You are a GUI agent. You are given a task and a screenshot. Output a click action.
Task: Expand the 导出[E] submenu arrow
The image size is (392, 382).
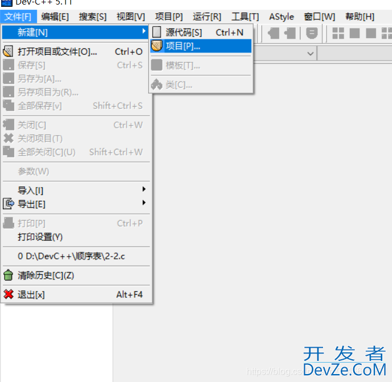[x=144, y=202]
